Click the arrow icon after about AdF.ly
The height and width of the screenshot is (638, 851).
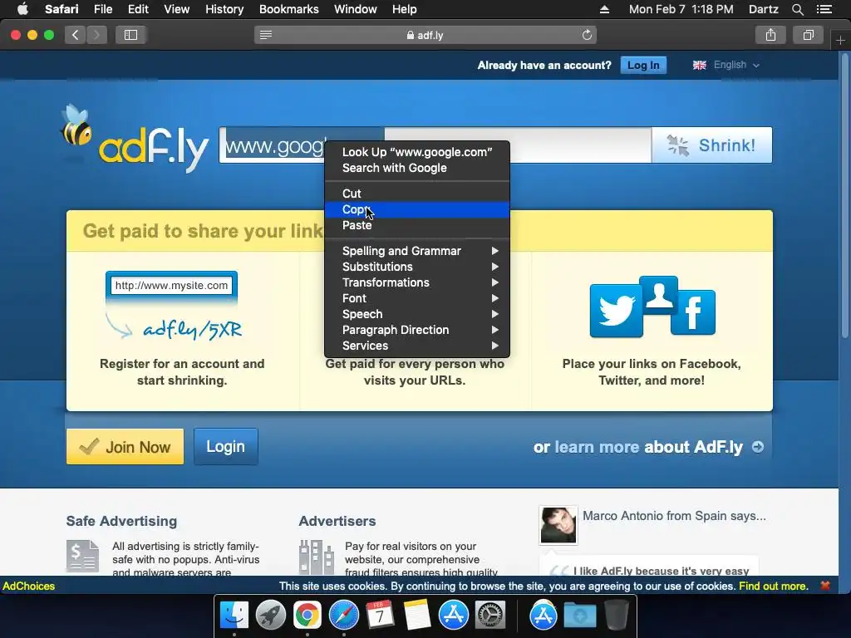coord(758,447)
